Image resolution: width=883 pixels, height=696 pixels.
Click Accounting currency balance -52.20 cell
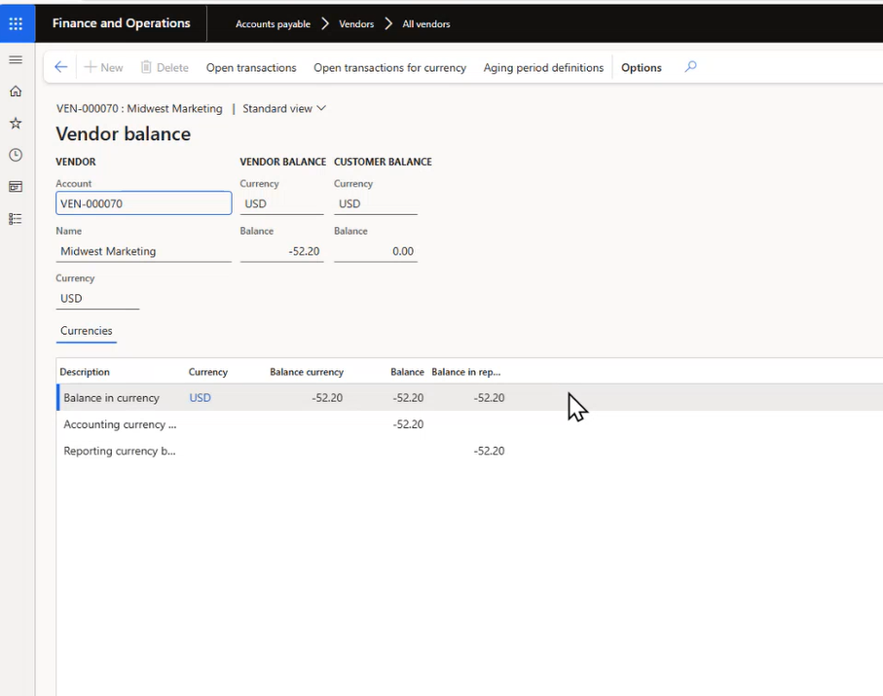click(x=408, y=424)
